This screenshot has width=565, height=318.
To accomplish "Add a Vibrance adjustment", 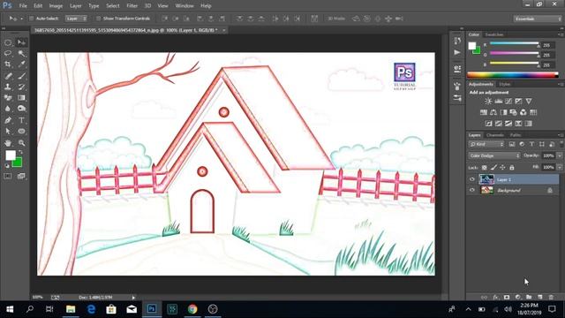I will click(529, 102).
